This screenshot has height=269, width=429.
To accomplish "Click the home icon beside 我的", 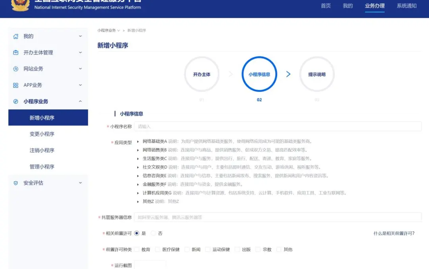I will [16, 37].
